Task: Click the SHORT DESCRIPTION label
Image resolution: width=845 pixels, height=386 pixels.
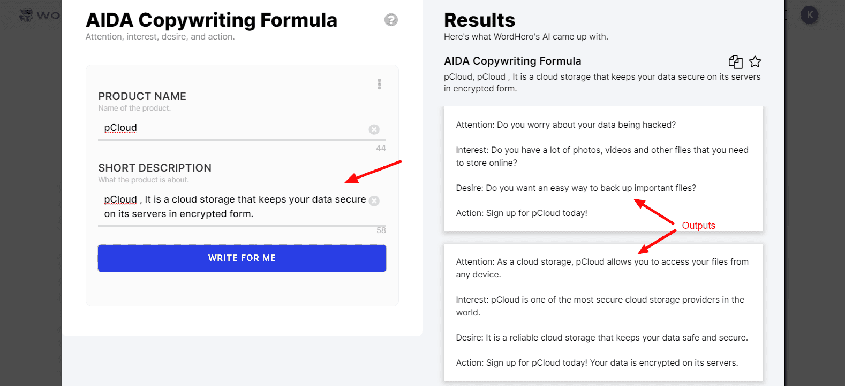Action: coord(155,168)
